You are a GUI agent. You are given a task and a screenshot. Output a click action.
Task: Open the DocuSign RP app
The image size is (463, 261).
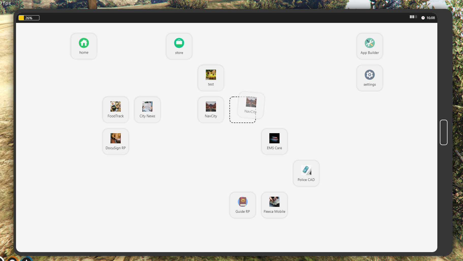(116, 142)
